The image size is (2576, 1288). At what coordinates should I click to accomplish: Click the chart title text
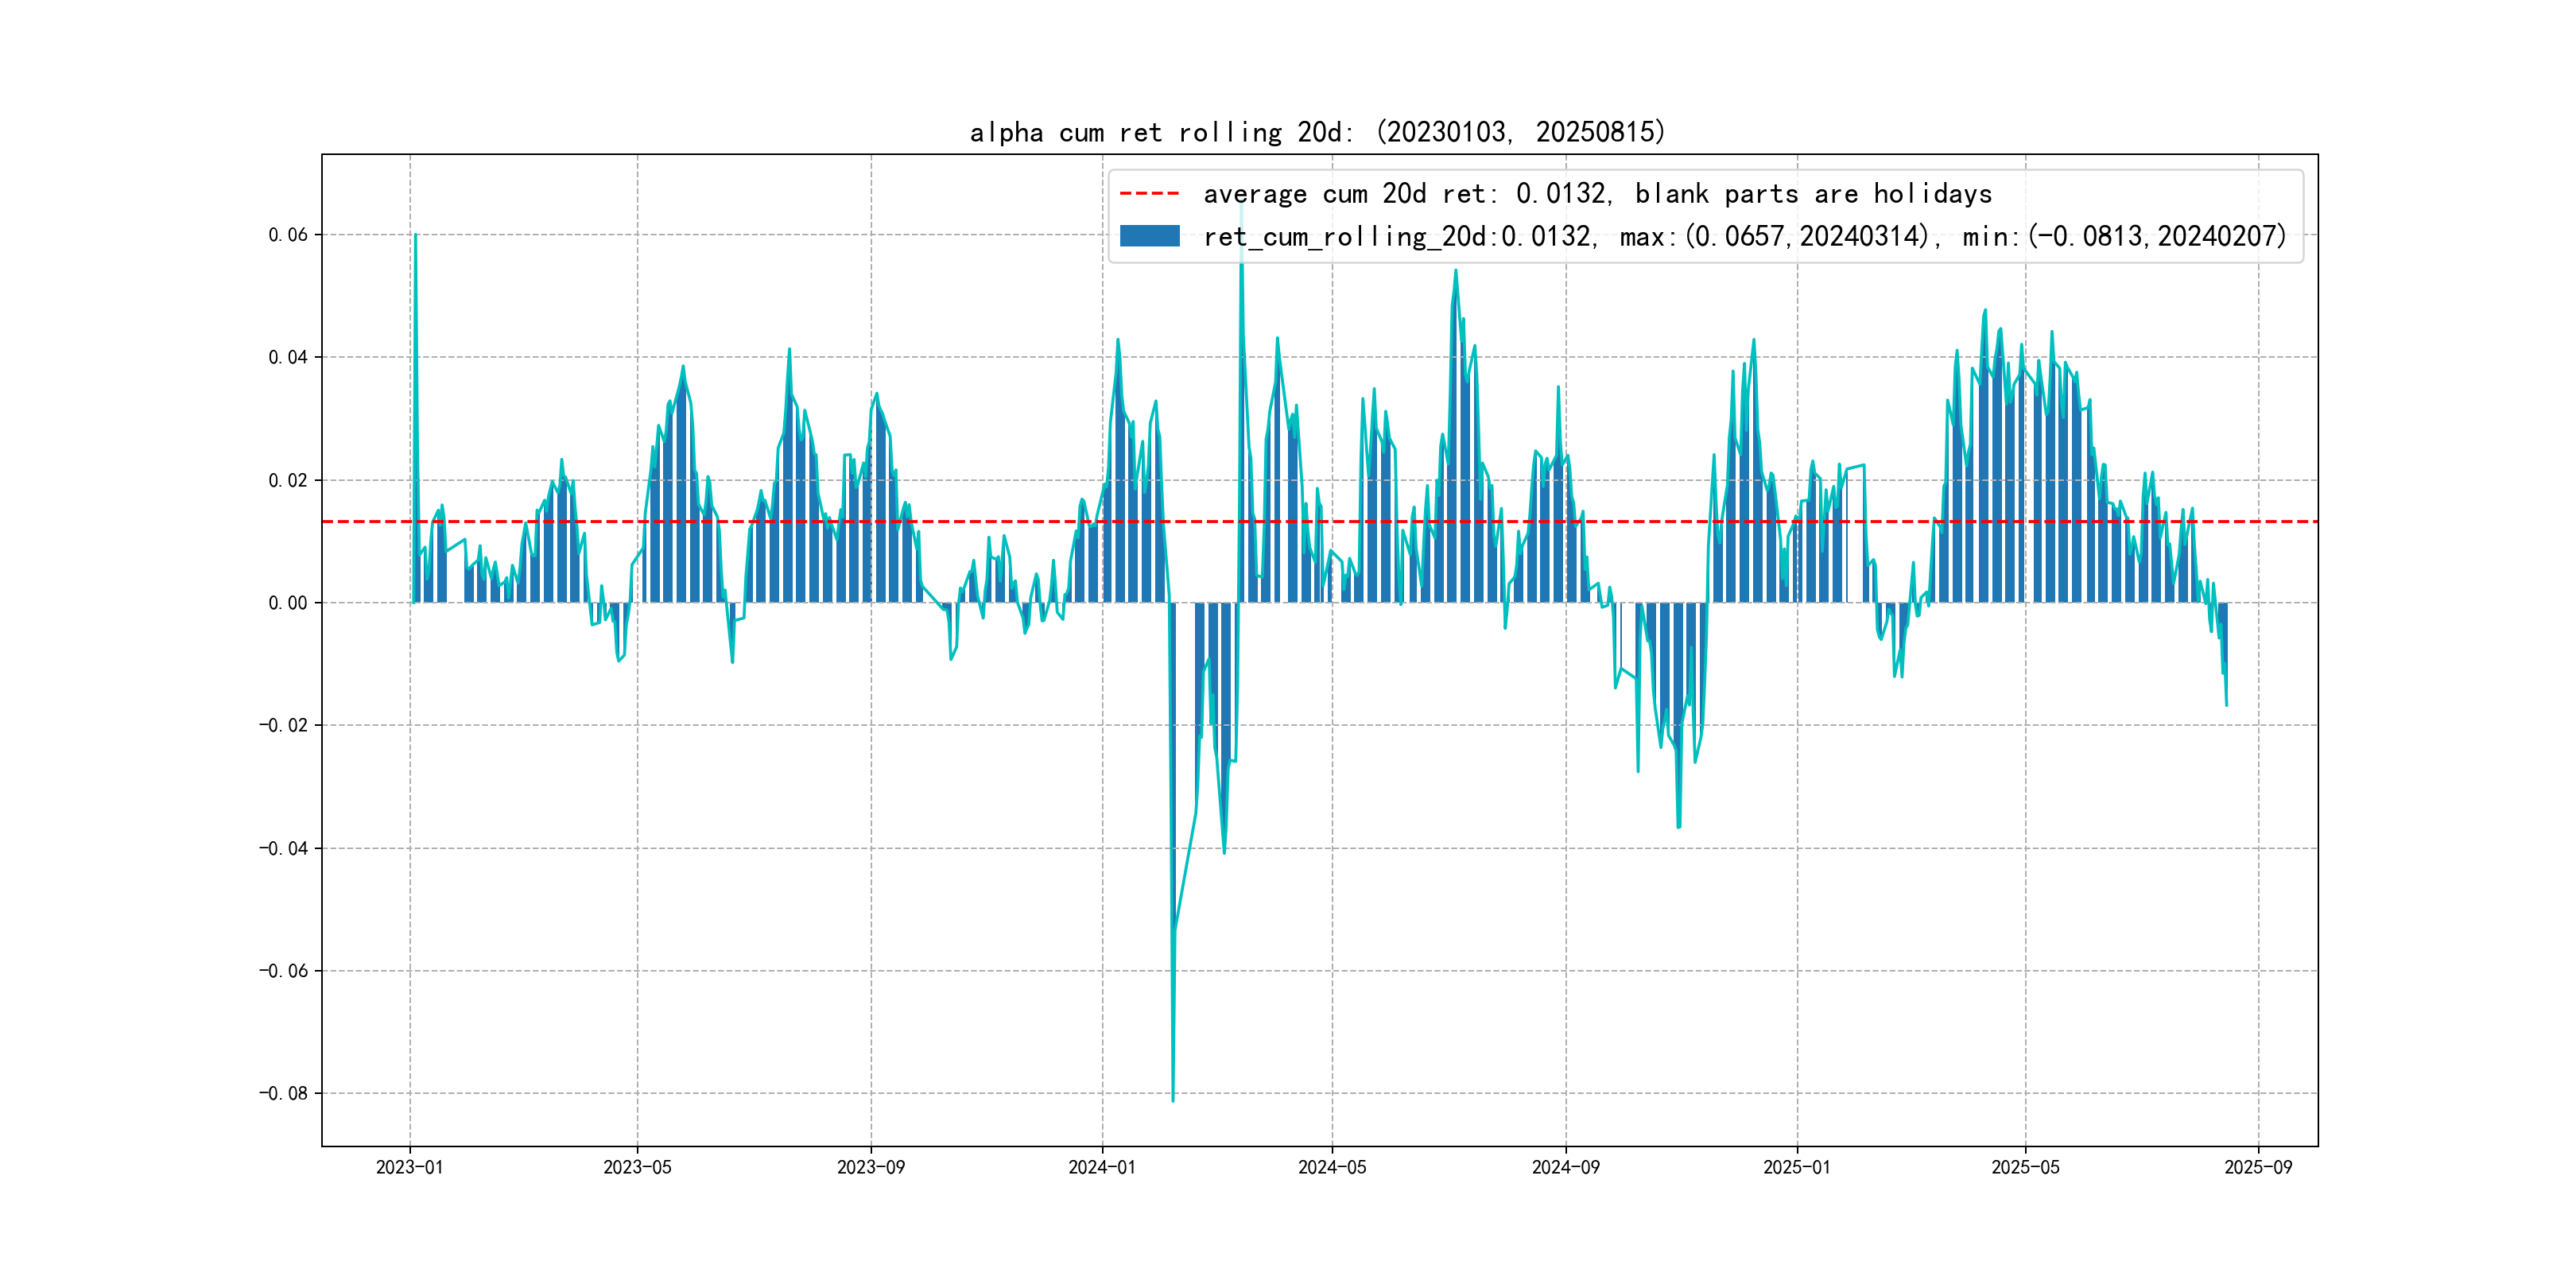click(1317, 132)
